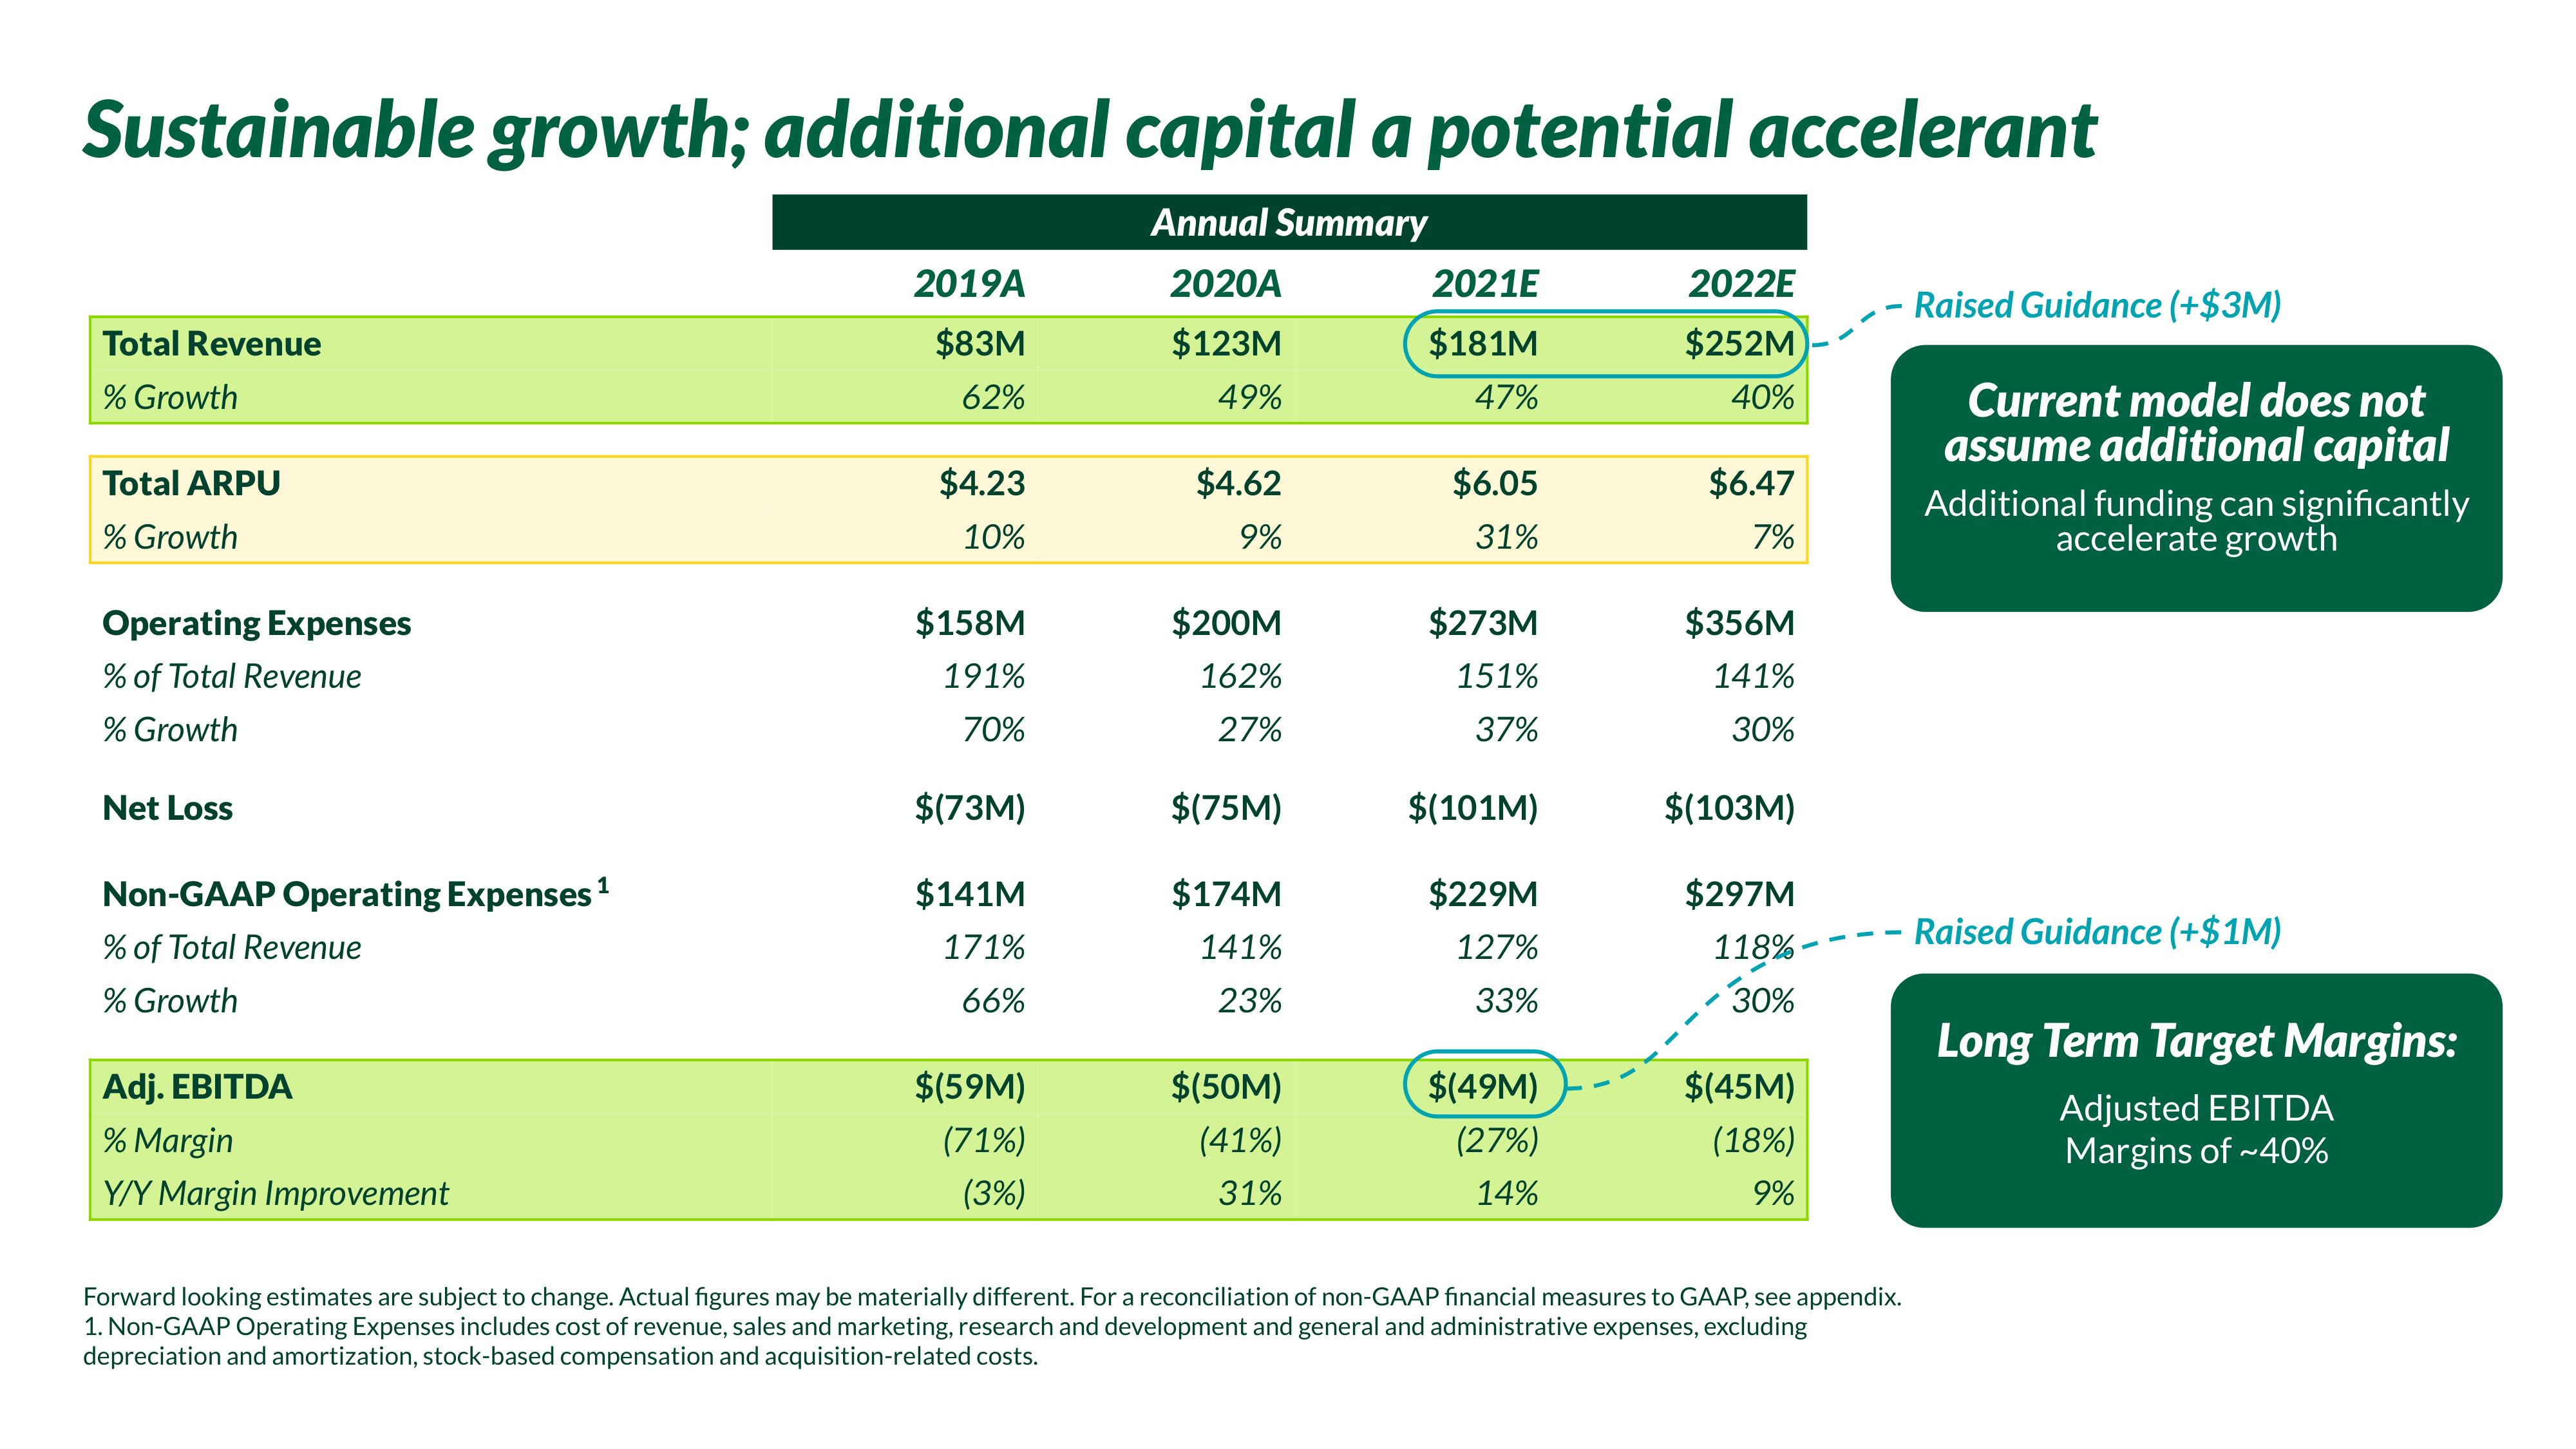Image resolution: width=2576 pixels, height=1449 pixels.
Task: Click the $4.23 ARPU value
Action: [x=982, y=484]
